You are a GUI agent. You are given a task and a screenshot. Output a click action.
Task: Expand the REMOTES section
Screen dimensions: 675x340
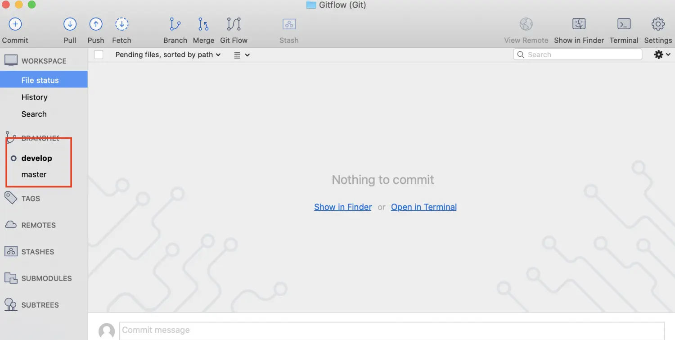pos(39,225)
